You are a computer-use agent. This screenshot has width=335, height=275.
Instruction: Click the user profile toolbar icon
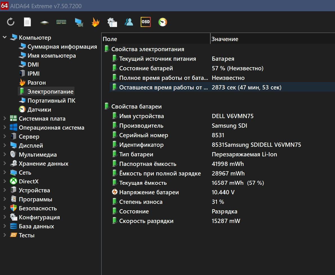(x=129, y=22)
